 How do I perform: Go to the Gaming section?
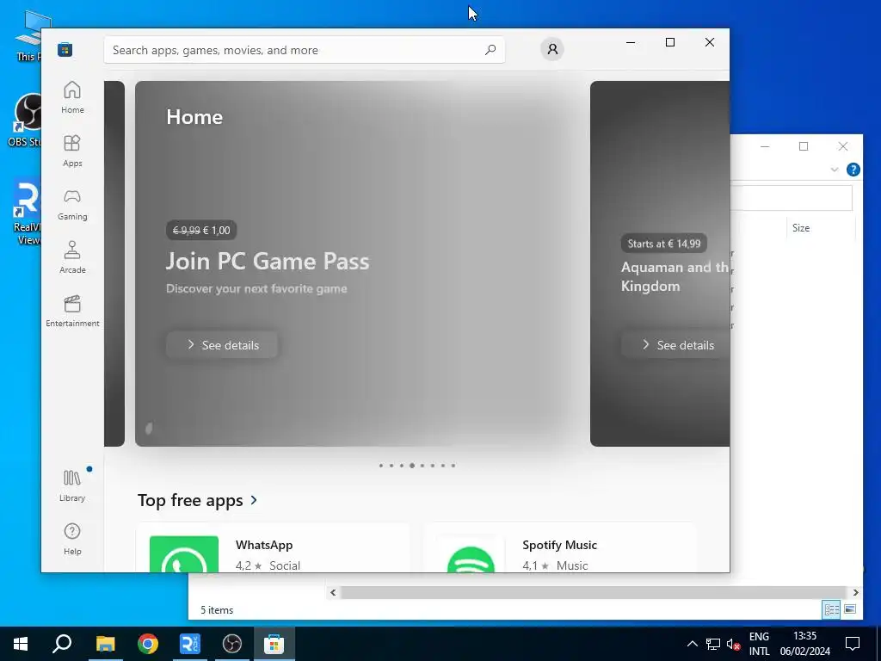point(72,204)
